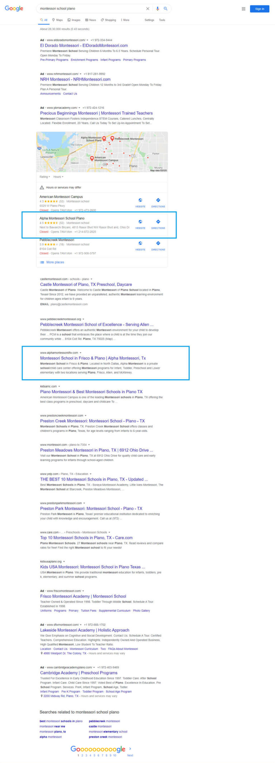Switch to the News tab

pos(91,20)
